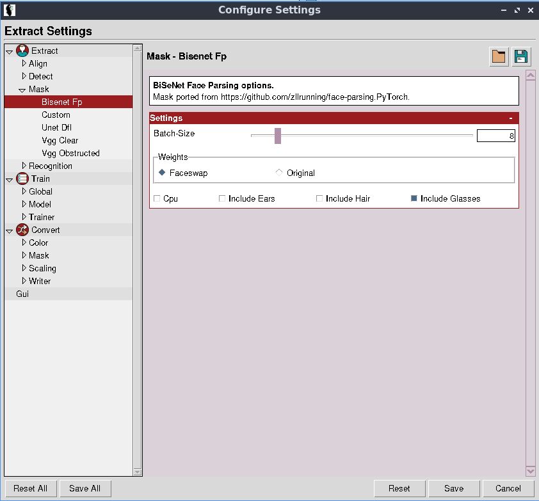Image resolution: width=539 pixels, height=501 pixels.
Task: Select the Faceswap weights radio button
Action: 162,173
